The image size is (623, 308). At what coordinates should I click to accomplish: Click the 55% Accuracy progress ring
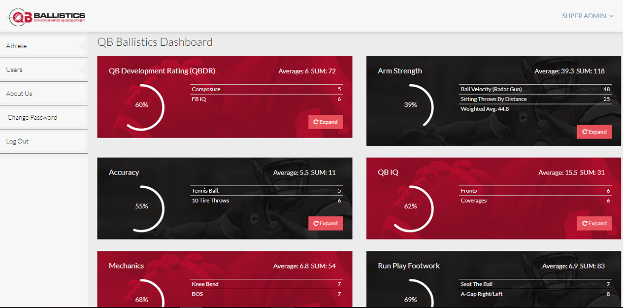142,206
